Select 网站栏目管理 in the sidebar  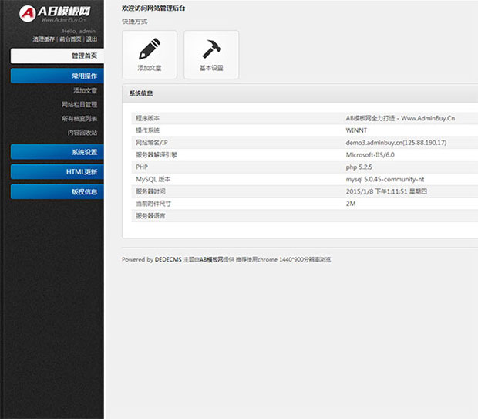[x=79, y=104]
